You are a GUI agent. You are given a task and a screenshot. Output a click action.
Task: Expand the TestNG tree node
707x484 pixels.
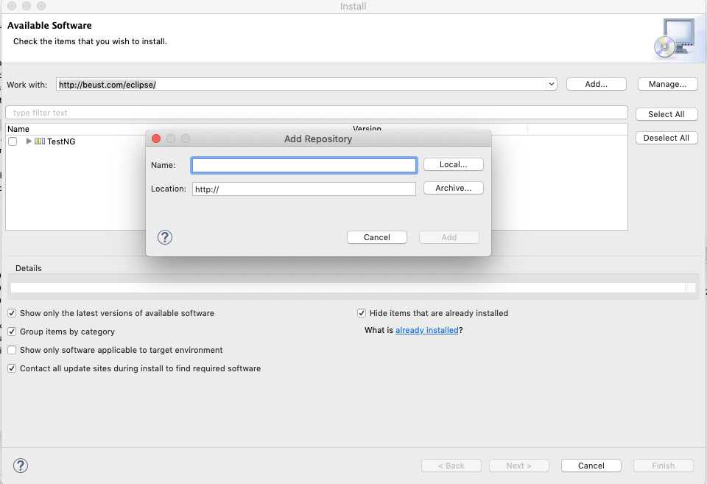29,141
